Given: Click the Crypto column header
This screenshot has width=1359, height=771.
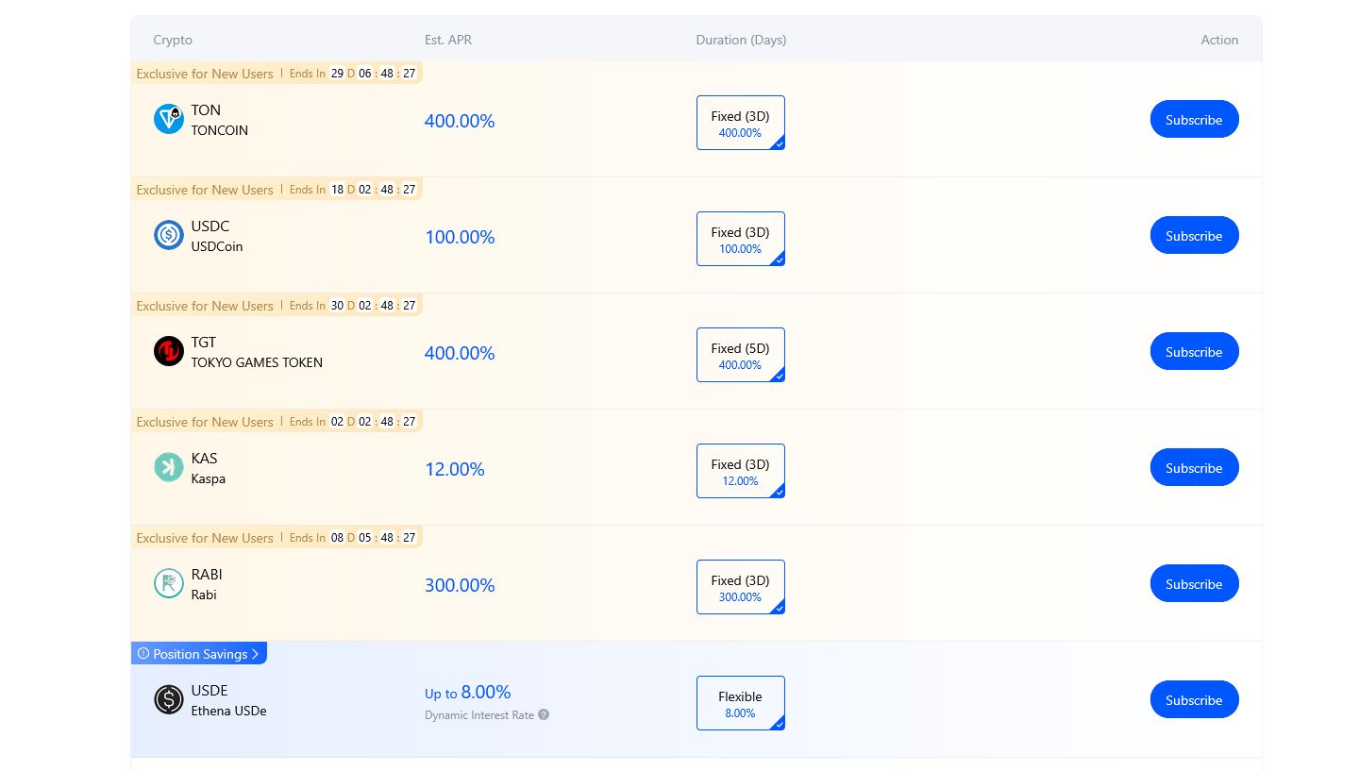Looking at the screenshot, I should (173, 40).
